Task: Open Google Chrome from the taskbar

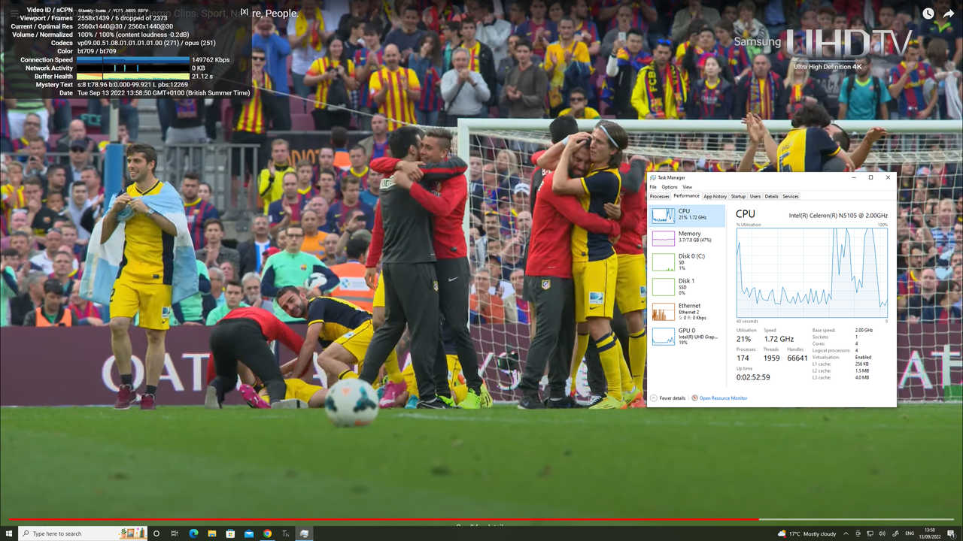Action: (267, 533)
